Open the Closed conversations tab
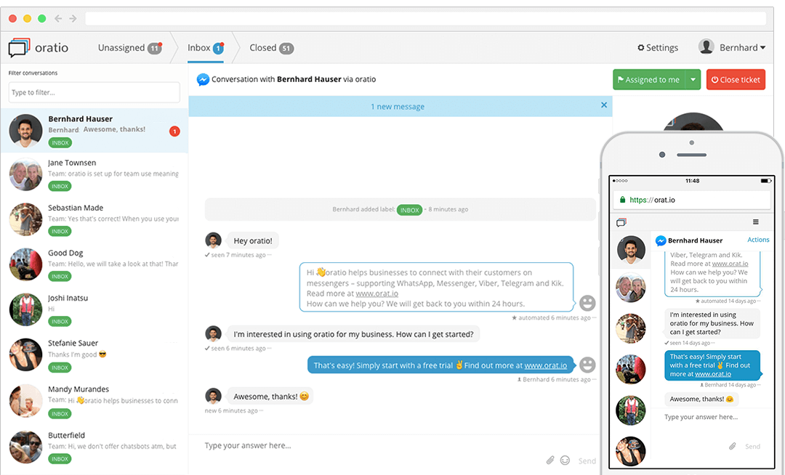785x475 pixels. [x=263, y=47]
